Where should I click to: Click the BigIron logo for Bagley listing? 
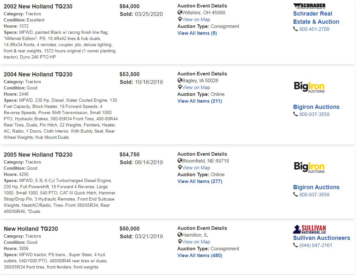pos(309,87)
